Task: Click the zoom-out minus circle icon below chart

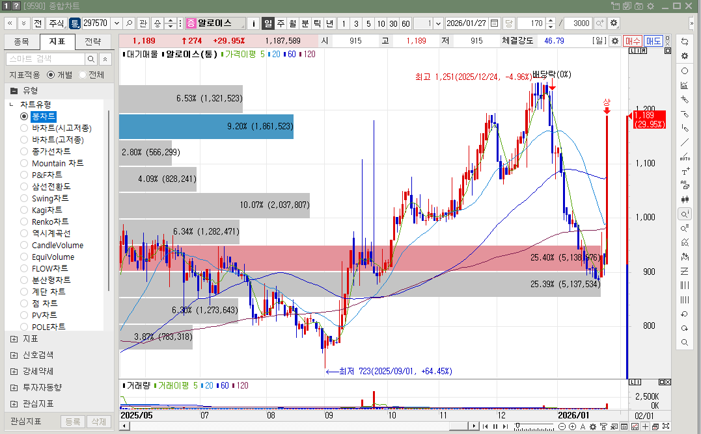Action: pos(562,426)
